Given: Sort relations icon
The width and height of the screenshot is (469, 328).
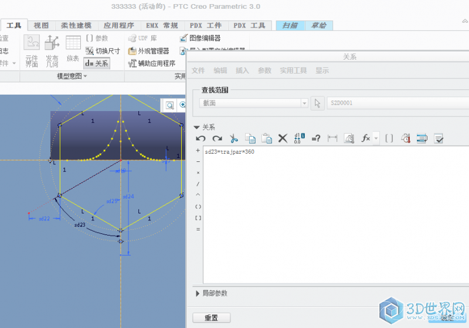Looking at the screenshot, I should 422,139.
